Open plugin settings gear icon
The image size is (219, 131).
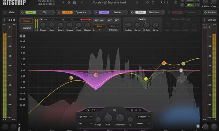(69, 3)
